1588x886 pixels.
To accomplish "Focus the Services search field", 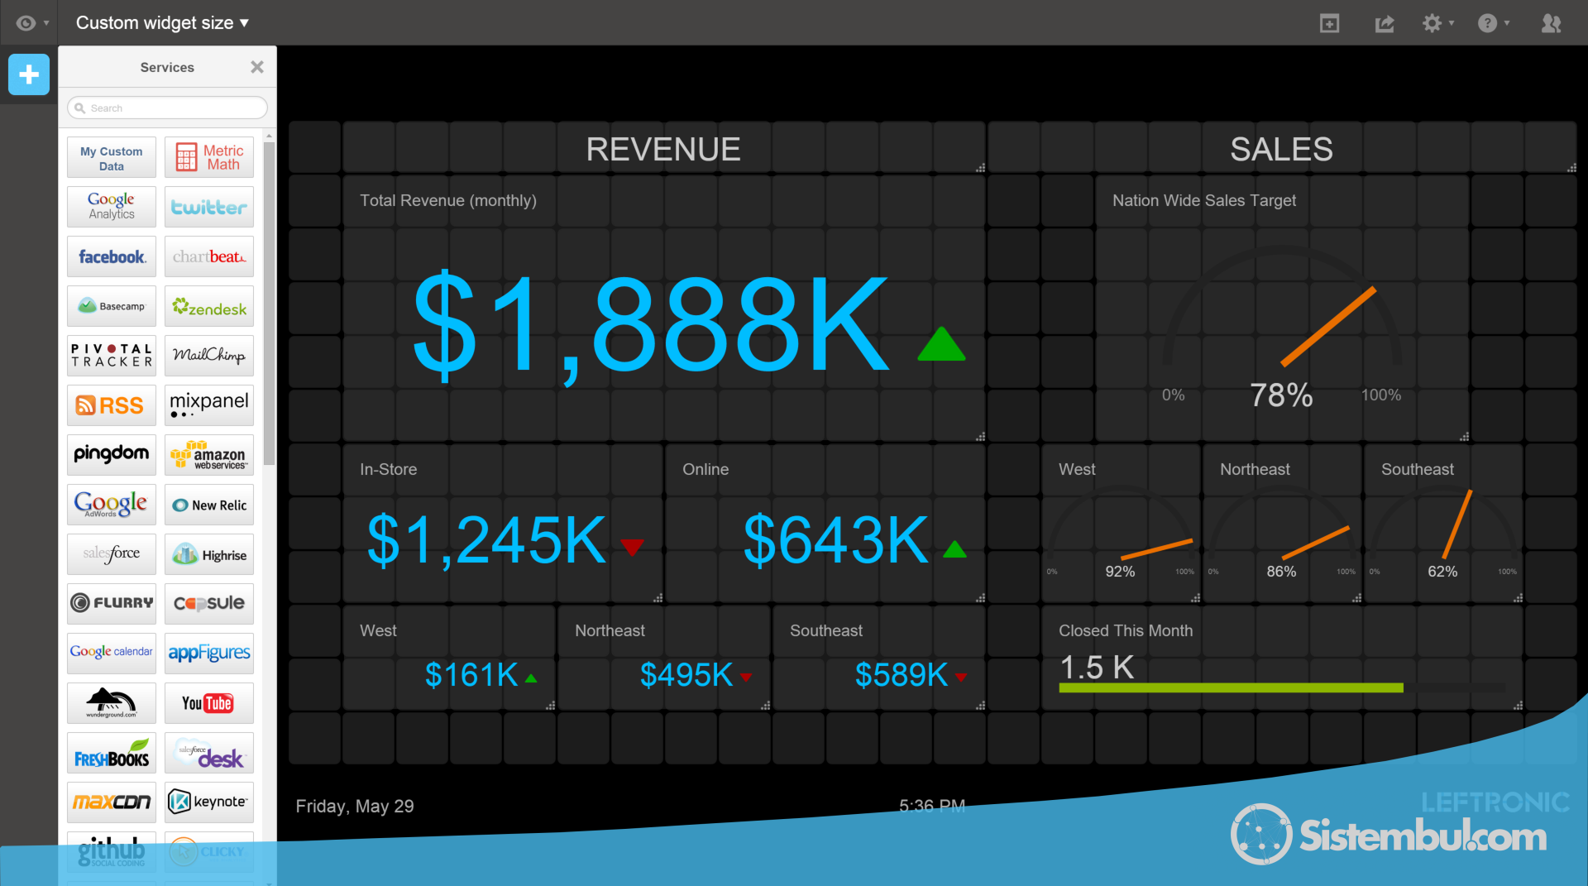I will coord(167,108).
